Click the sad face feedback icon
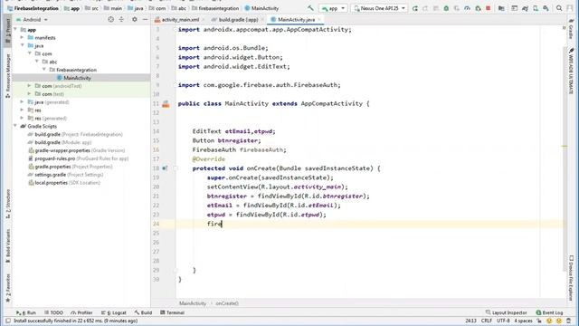 coord(559,321)
